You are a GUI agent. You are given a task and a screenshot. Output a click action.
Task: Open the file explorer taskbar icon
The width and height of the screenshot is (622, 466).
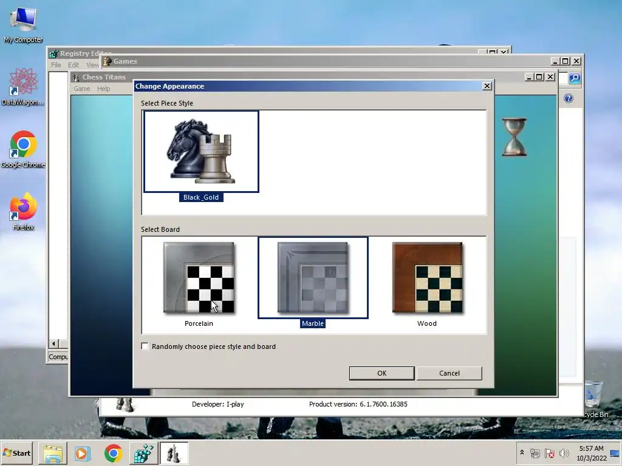(x=53, y=453)
